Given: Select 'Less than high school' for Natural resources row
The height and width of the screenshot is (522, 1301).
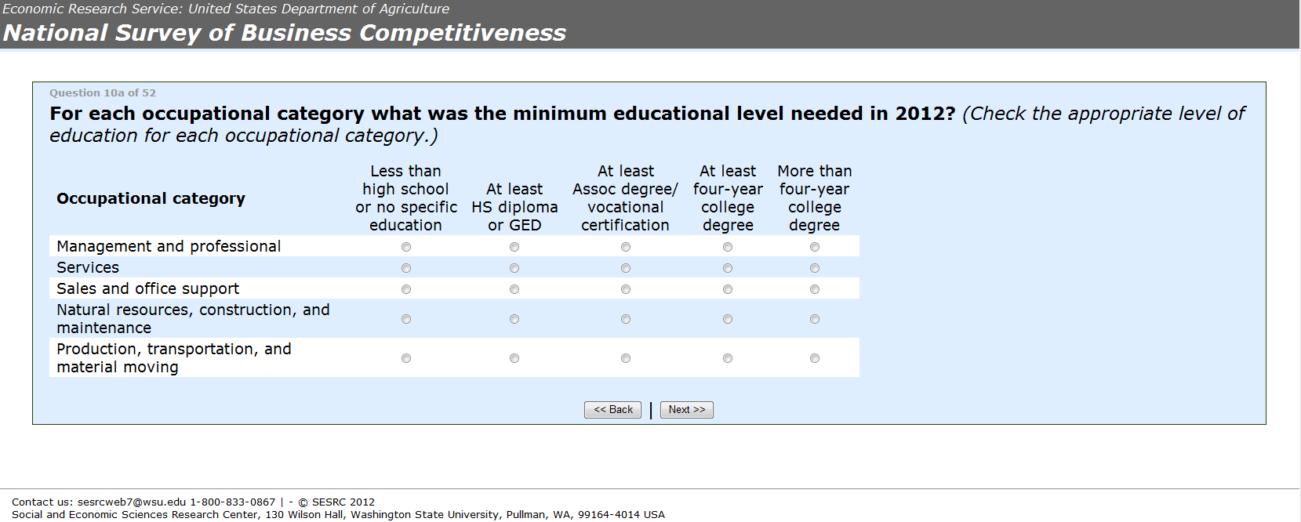Looking at the screenshot, I should pyautogui.click(x=406, y=319).
